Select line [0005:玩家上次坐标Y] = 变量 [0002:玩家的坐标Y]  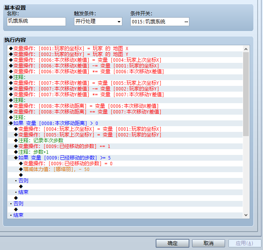coord(125,135)
